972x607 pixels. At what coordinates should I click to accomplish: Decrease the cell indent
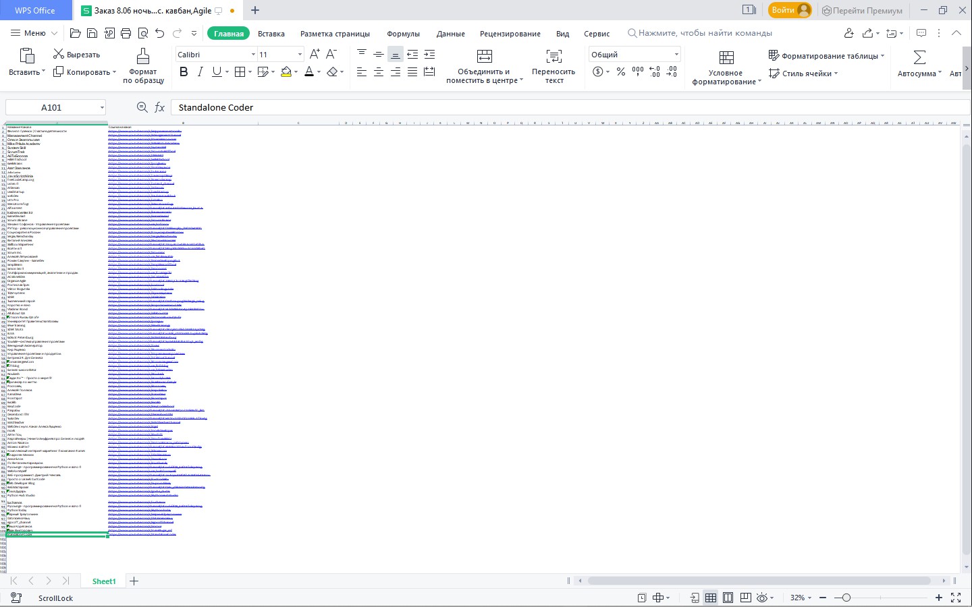pyautogui.click(x=412, y=55)
